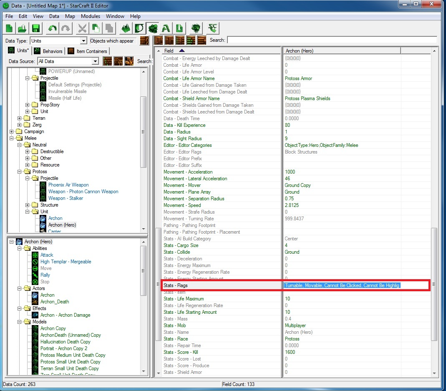Open the Modules menu
446x391 pixels.
tap(91, 16)
